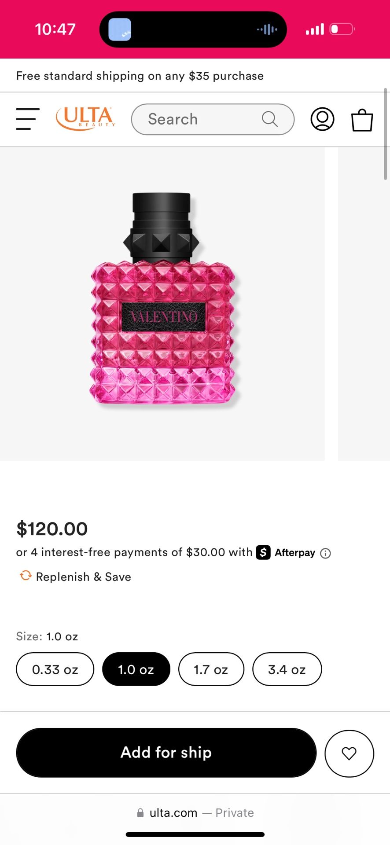Open the account profile icon
Viewport: 390px width, 845px height.
tap(322, 119)
